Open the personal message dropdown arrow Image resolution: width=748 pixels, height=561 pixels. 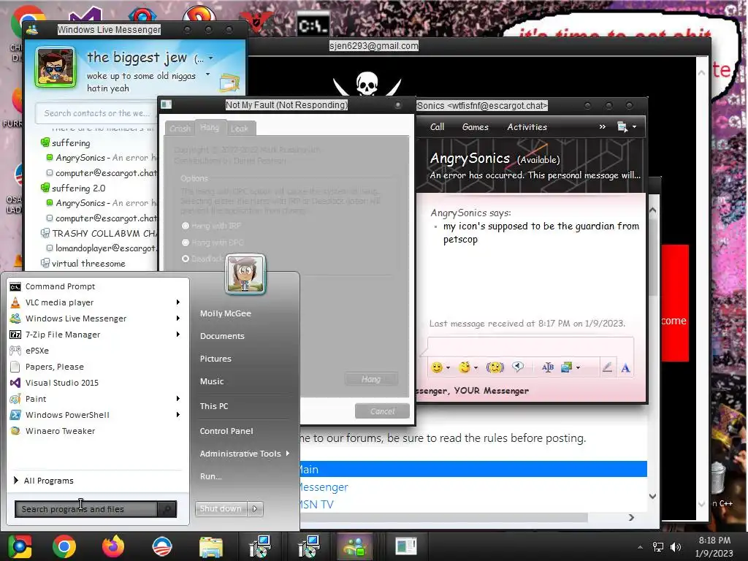coord(207,75)
